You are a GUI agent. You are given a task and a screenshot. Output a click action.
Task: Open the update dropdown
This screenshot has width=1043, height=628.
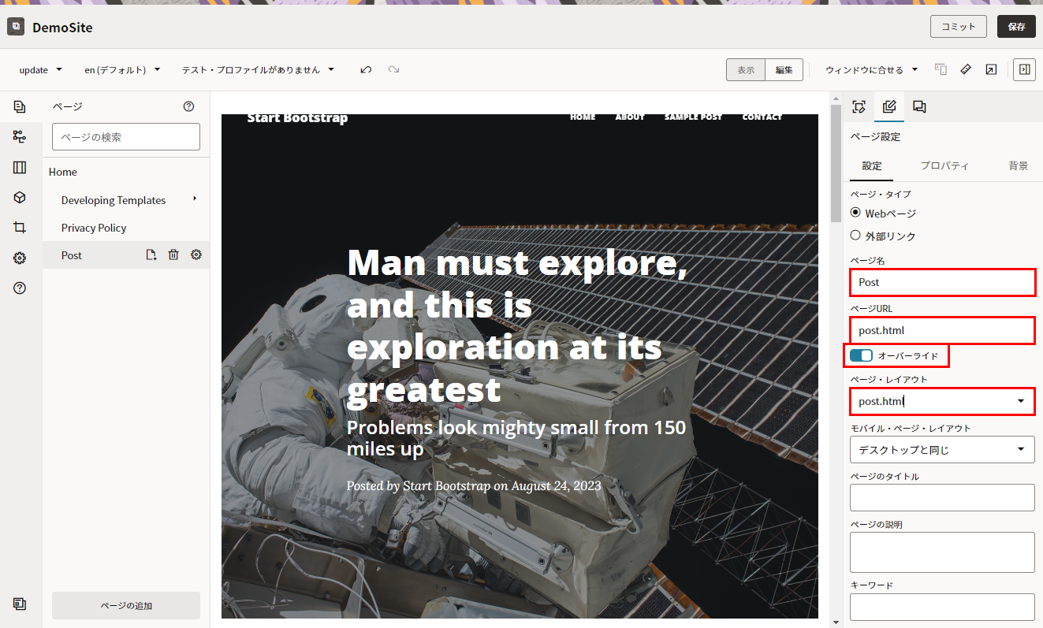pos(40,69)
